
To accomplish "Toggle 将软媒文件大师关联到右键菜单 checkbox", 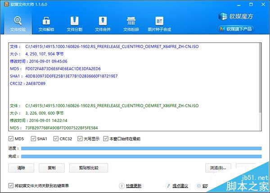I will 11,186.
